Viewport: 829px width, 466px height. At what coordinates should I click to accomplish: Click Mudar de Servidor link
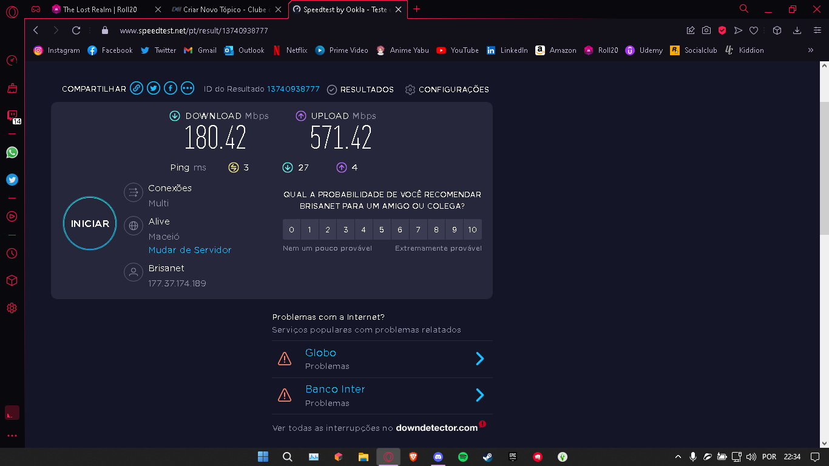click(x=190, y=250)
